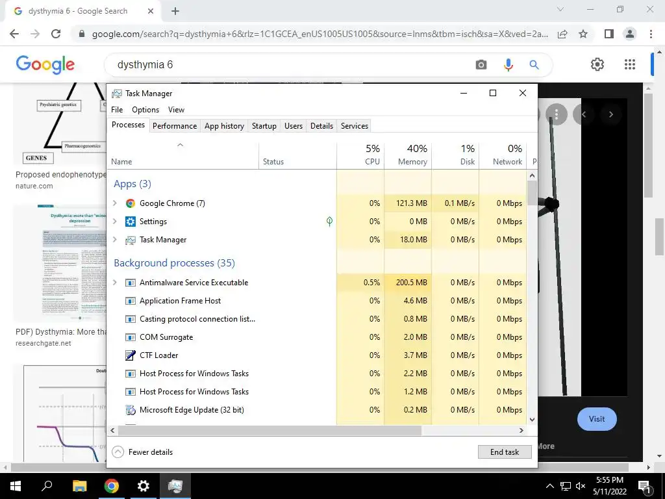Bookmark this page with star icon

point(583,34)
